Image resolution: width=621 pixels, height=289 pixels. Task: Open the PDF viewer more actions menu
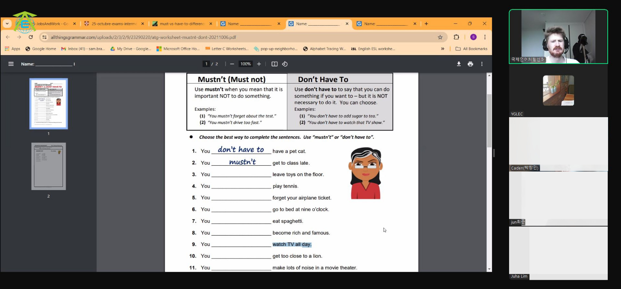click(x=482, y=64)
